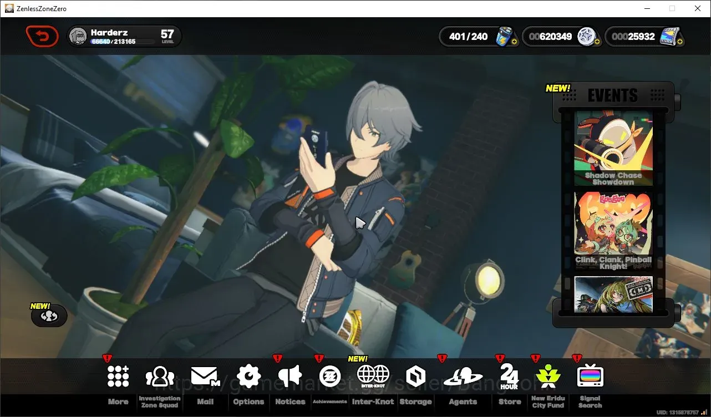Open the Options gear icon
The height and width of the screenshot is (417, 711).
(248, 377)
